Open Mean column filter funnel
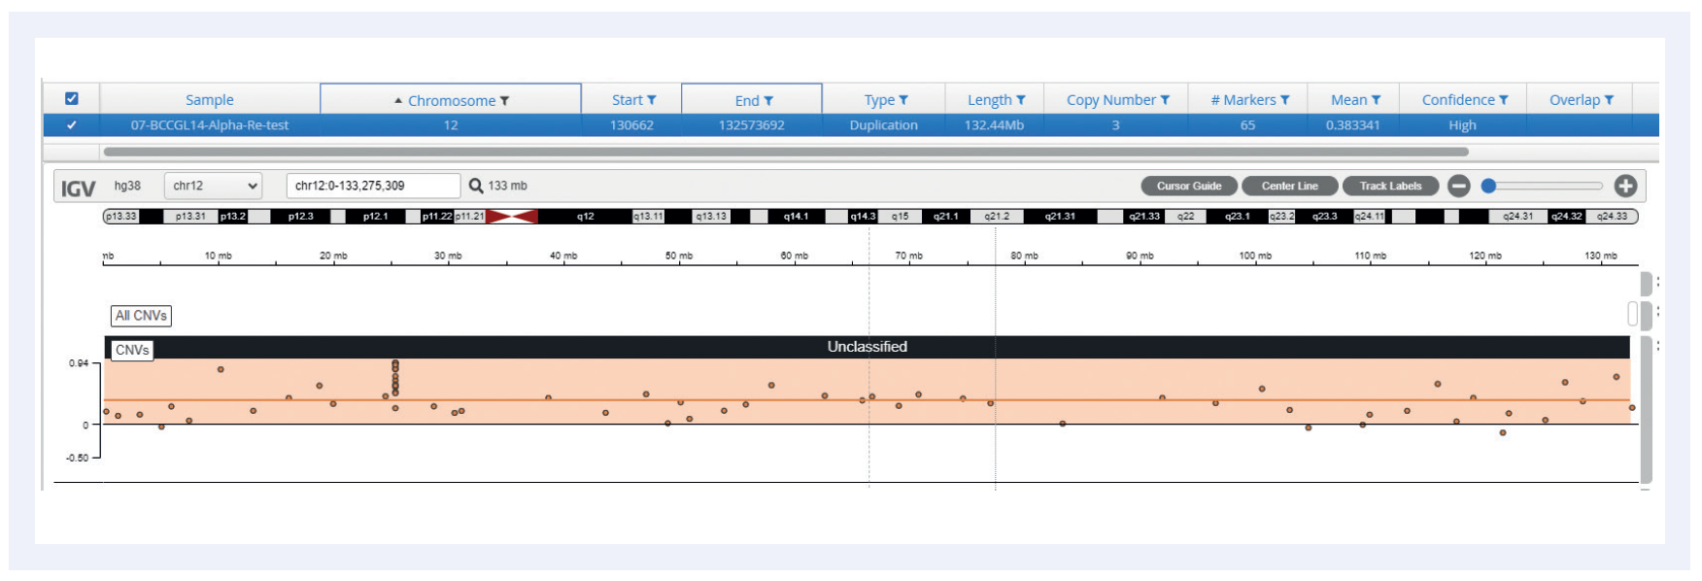Viewport: 1702px width, 581px height. point(1376,100)
